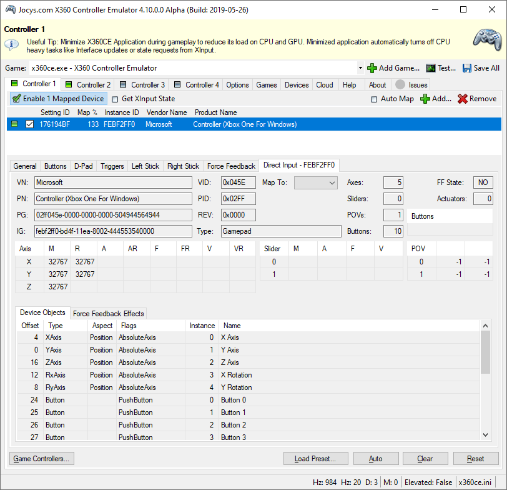The width and height of the screenshot is (507, 490).
Task: Click device objects list scroll up arrow
Action: pos(485,326)
